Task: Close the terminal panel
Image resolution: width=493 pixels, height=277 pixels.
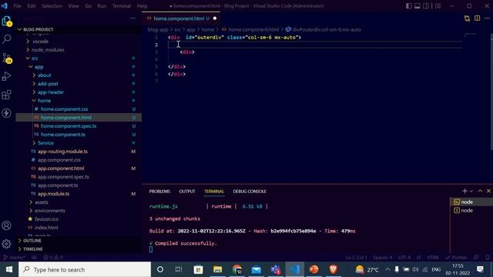Action: point(488,191)
